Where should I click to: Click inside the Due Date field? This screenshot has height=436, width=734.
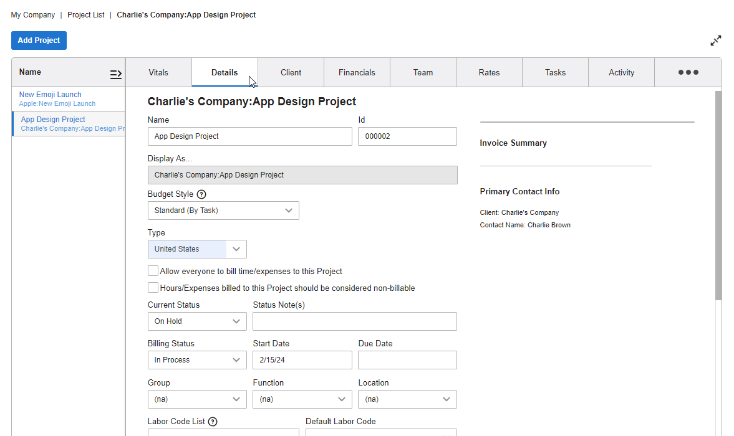pos(407,359)
